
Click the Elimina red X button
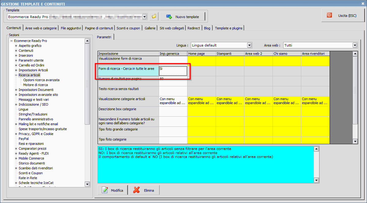[144, 190]
